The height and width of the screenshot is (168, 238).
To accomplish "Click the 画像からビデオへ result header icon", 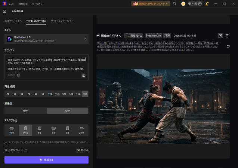I will (98, 36).
